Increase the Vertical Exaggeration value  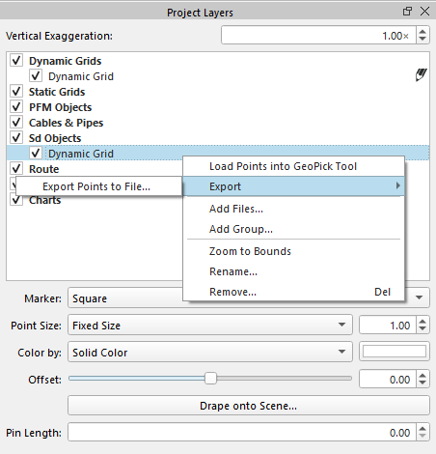coord(422,32)
